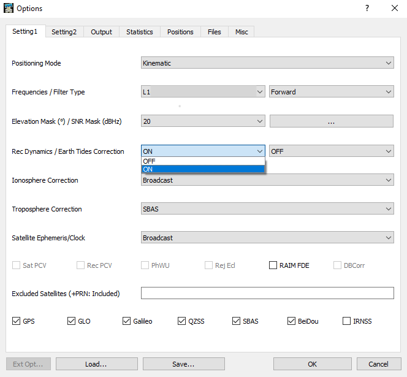
Task: Click the SNR Mask ellipsis button
Action: [332, 121]
